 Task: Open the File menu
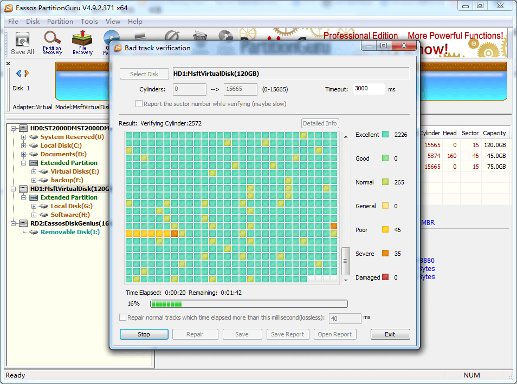(13, 22)
